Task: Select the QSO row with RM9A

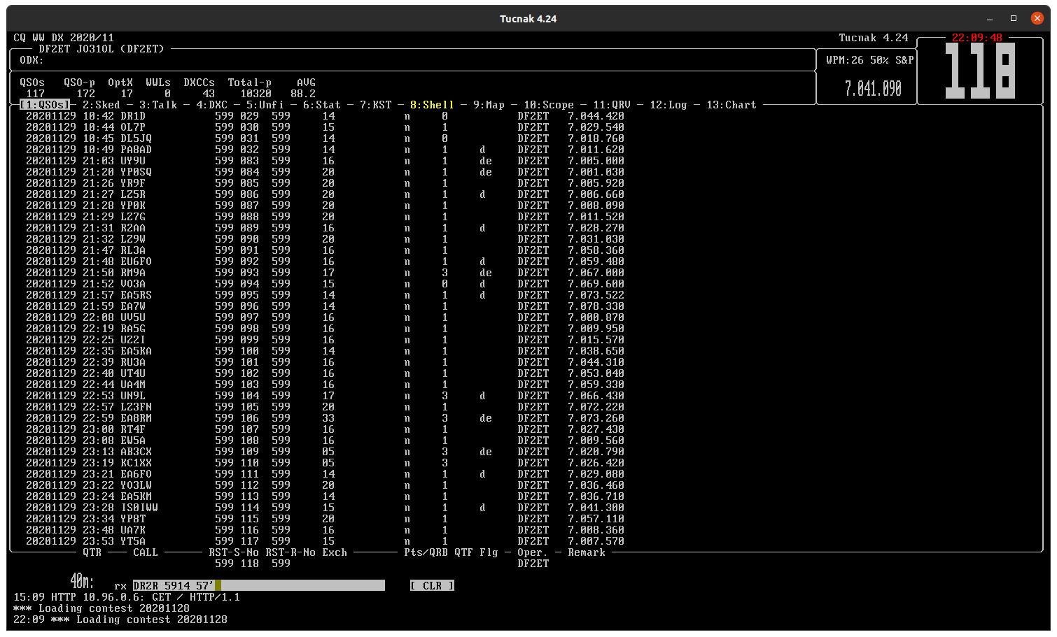Action: pyautogui.click(x=325, y=273)
